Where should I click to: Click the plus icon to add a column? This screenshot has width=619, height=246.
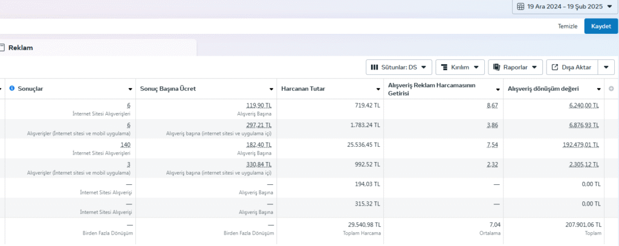pyautogui.click(x=611, y=89)
